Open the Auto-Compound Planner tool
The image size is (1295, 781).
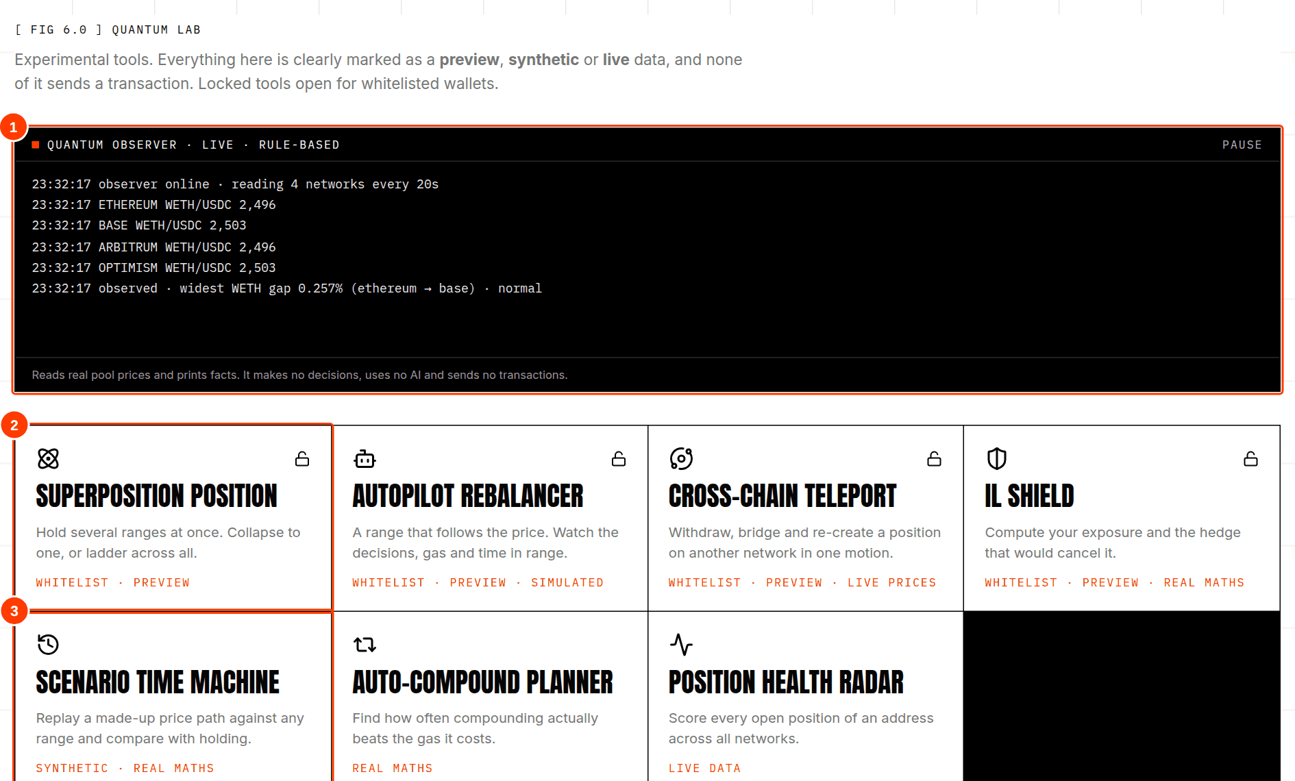tap(490, 697)
